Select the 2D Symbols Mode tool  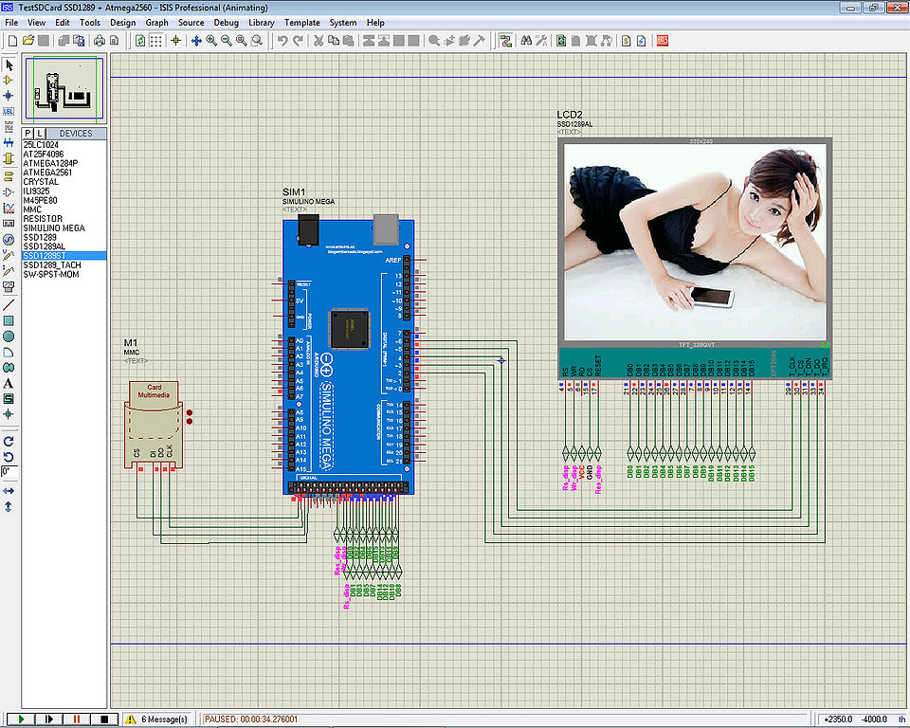point(9,399)
